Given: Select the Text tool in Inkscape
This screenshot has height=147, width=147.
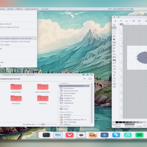Looking at the screenshot, I should (x=114, y=54).
